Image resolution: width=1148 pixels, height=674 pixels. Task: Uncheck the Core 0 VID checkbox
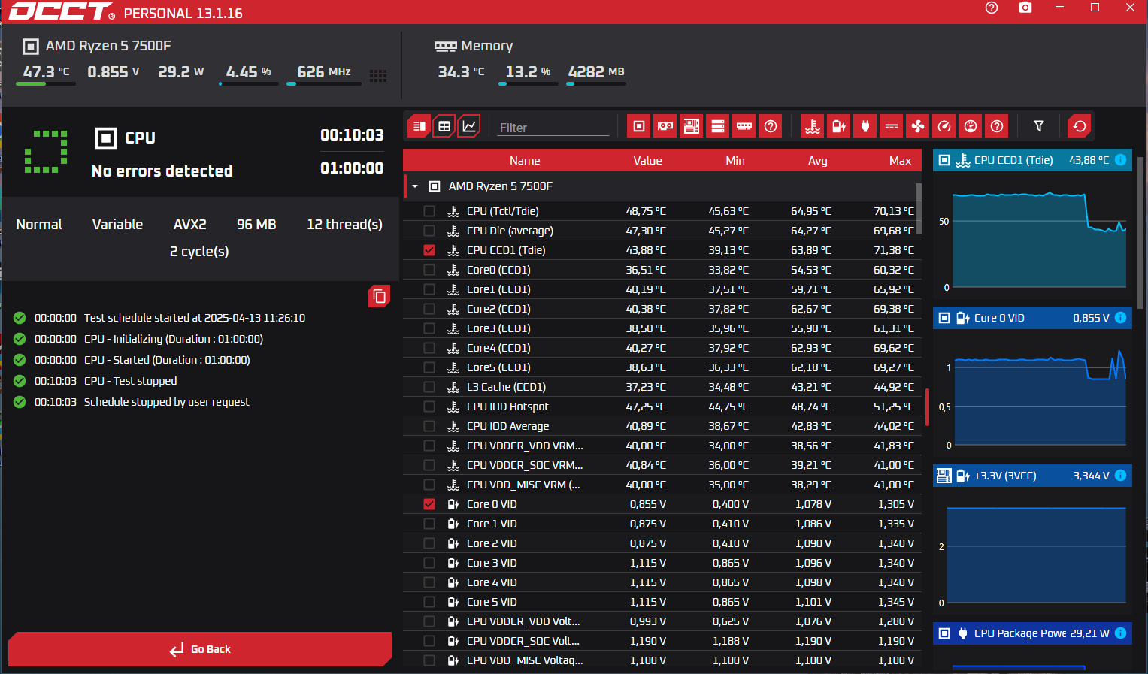[429, 504]
